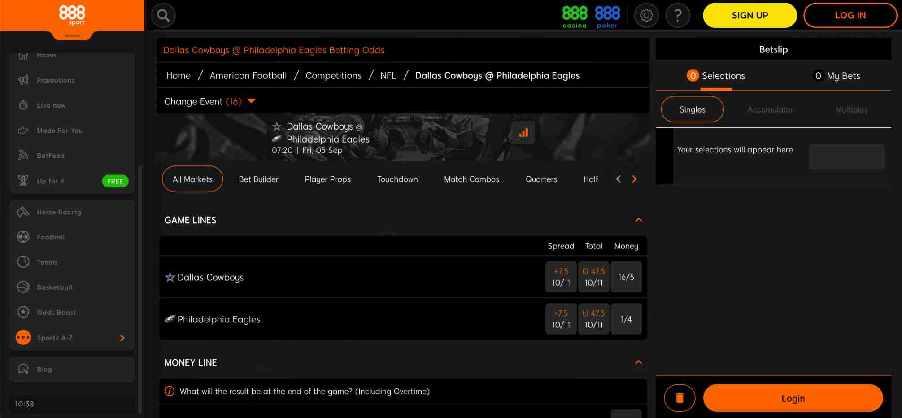Bet Over 47.5 total at 10/11
902x418 pixels.
point(593,277)
